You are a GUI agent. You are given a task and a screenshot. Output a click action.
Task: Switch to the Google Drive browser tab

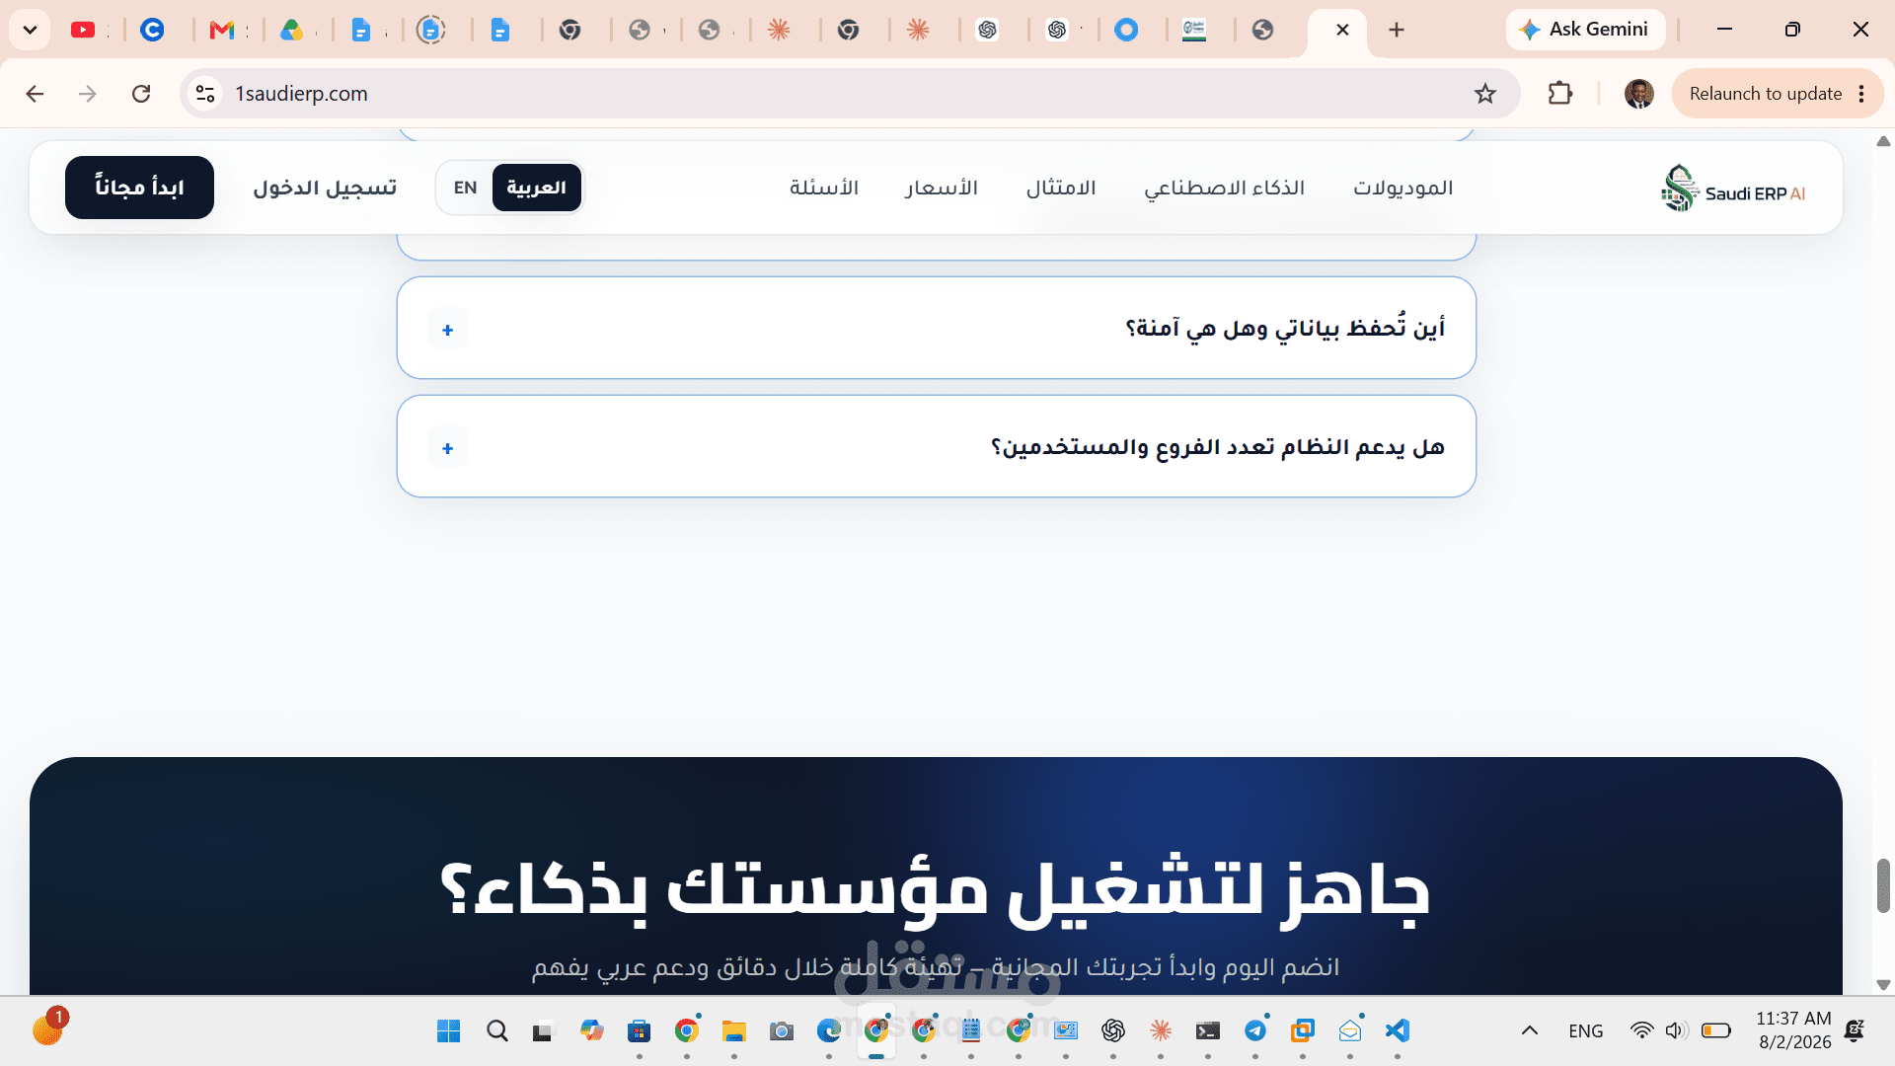[291, 31]
